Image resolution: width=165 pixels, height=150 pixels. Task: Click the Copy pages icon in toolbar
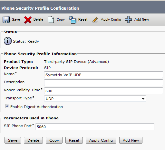[x=51, y=20]
